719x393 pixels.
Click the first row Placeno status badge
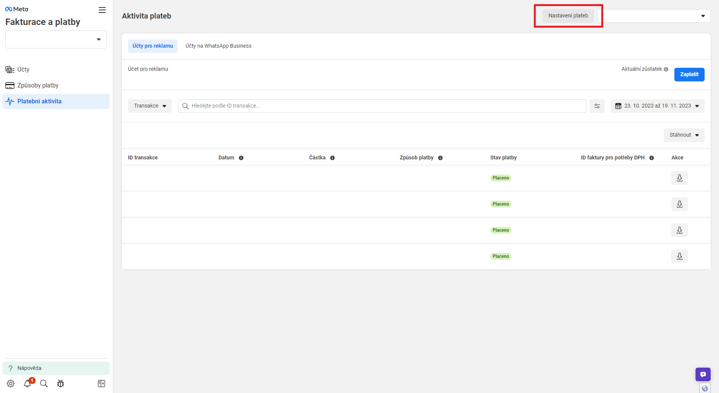[x=501, y=178]
